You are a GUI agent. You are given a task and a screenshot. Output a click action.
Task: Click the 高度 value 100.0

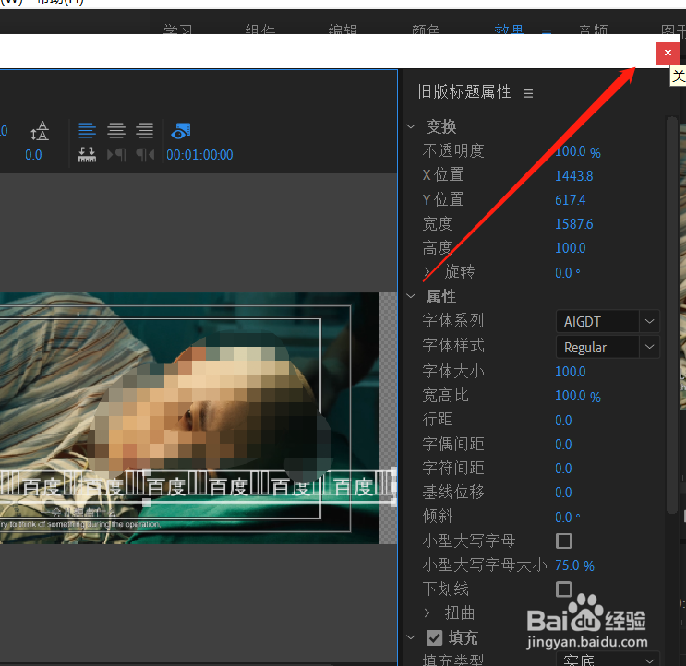pos(570,248)
